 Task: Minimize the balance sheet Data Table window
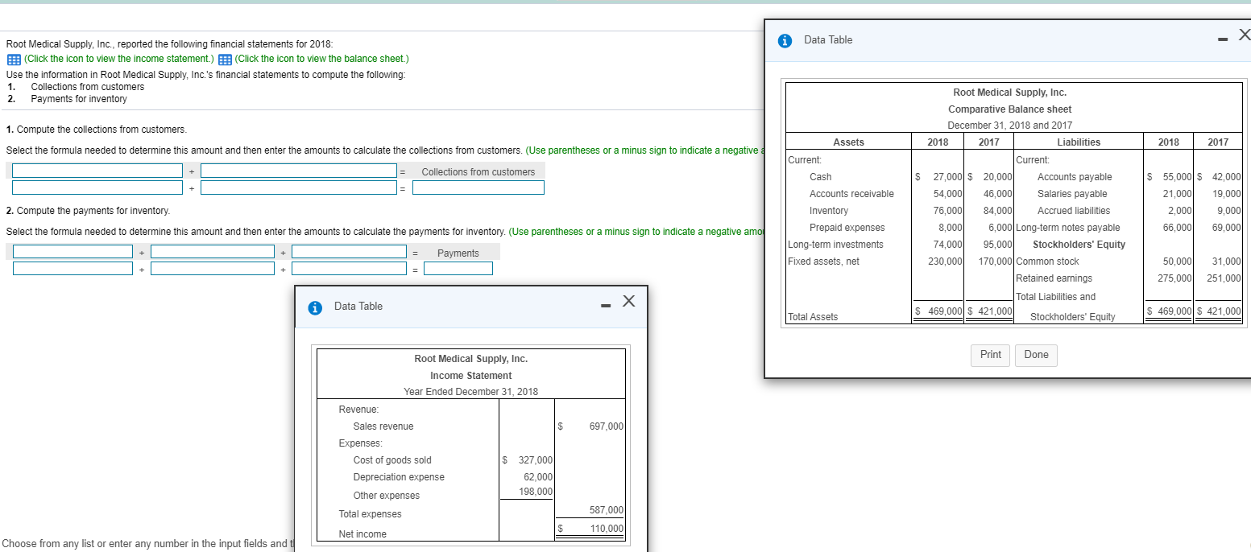coord(1222,39)
